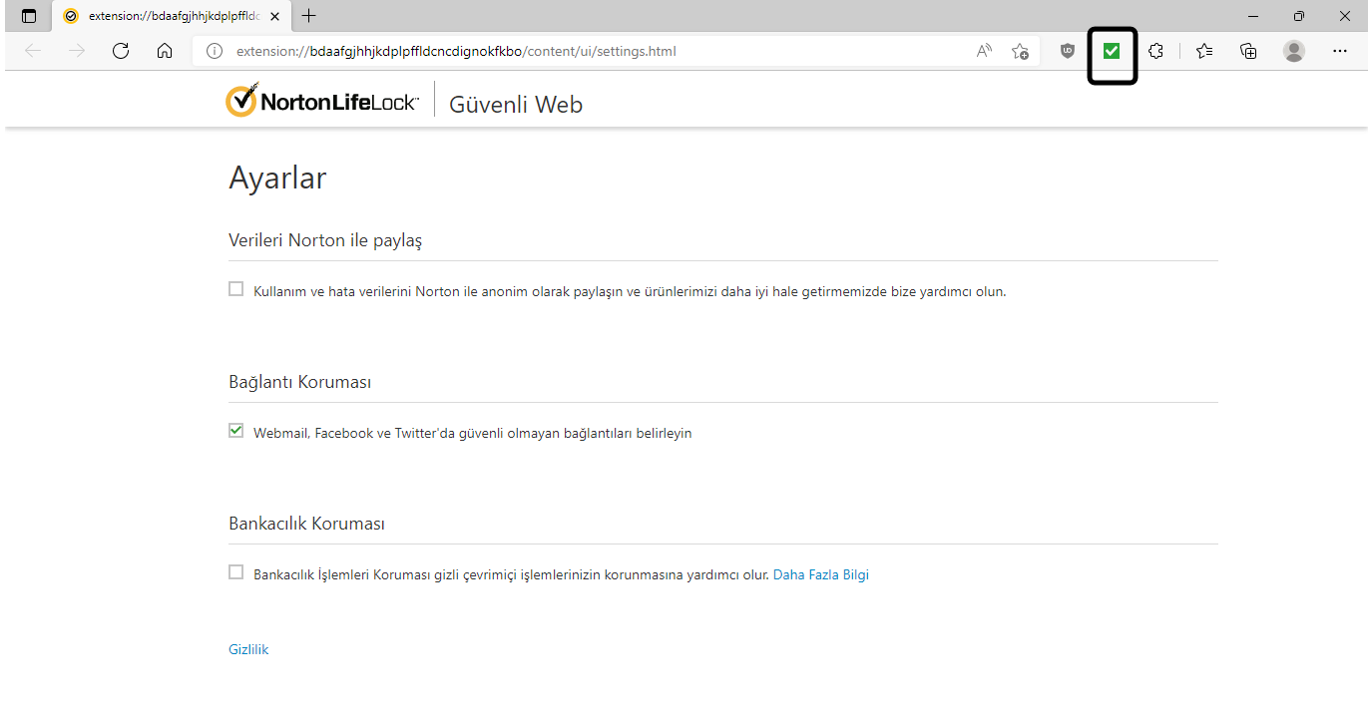The image size is (1368, 725).
Task: Click the user profile avatar icon
Action: (1294, 51)
